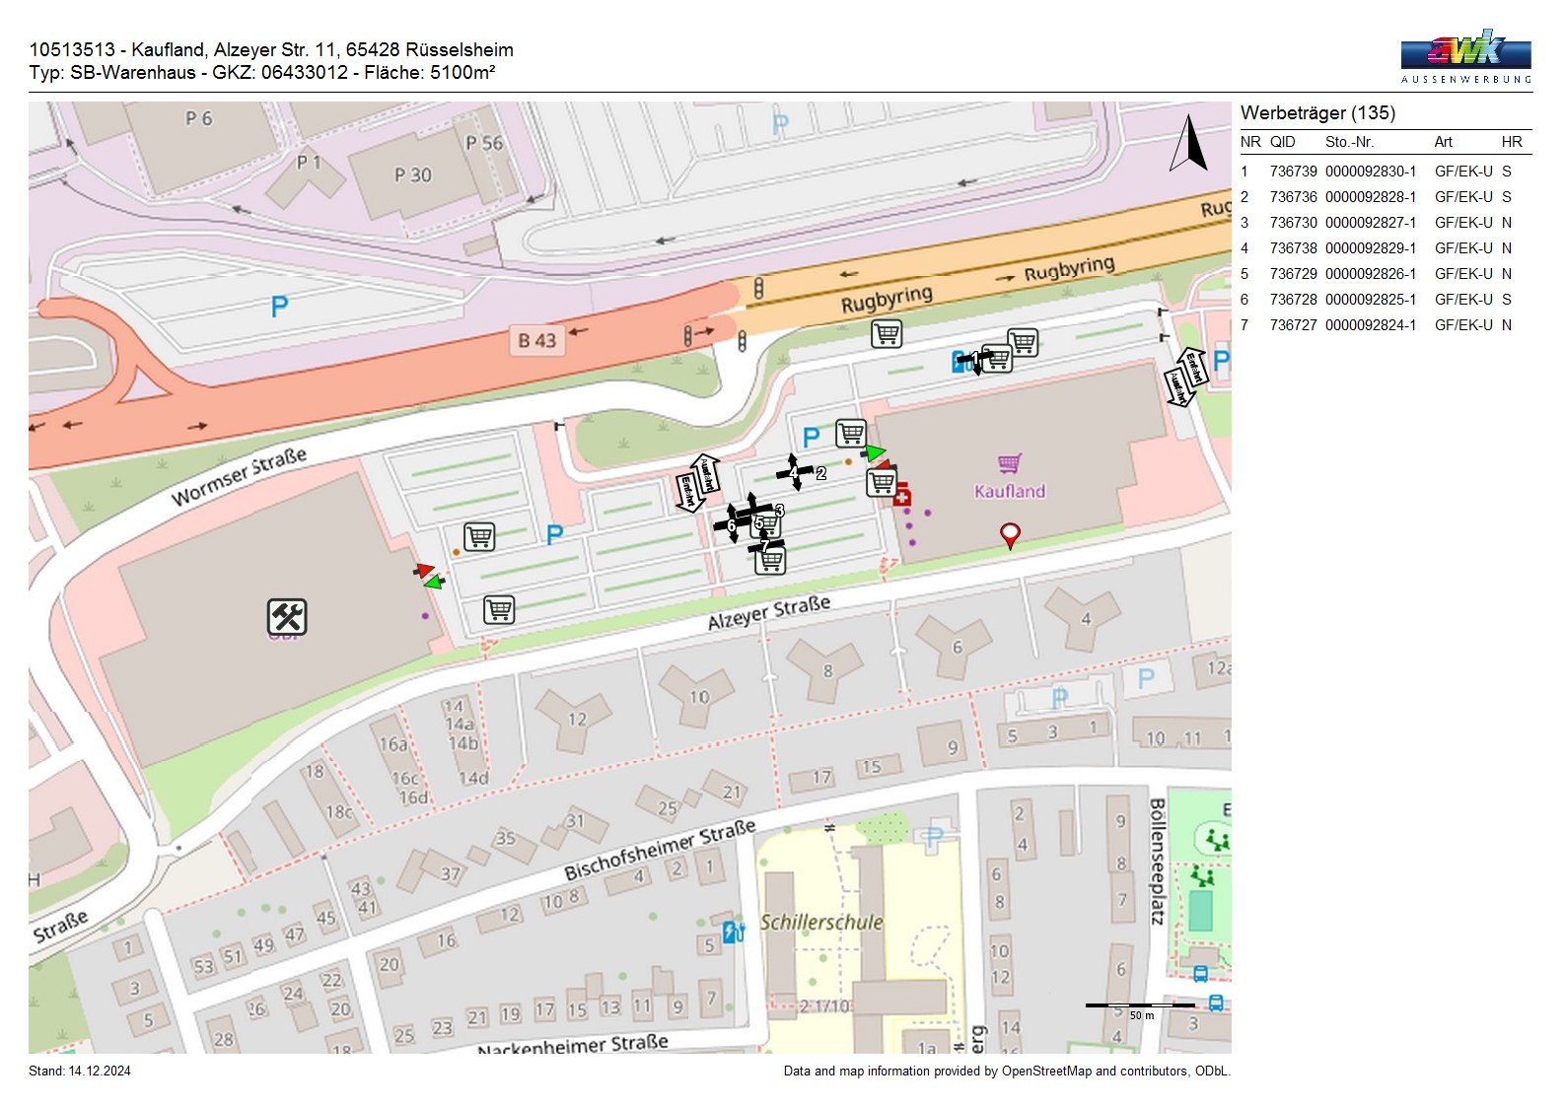Click the Alzeyer Straße street label
This screenshot has width=1565, height=1107.
coord(768,613)
